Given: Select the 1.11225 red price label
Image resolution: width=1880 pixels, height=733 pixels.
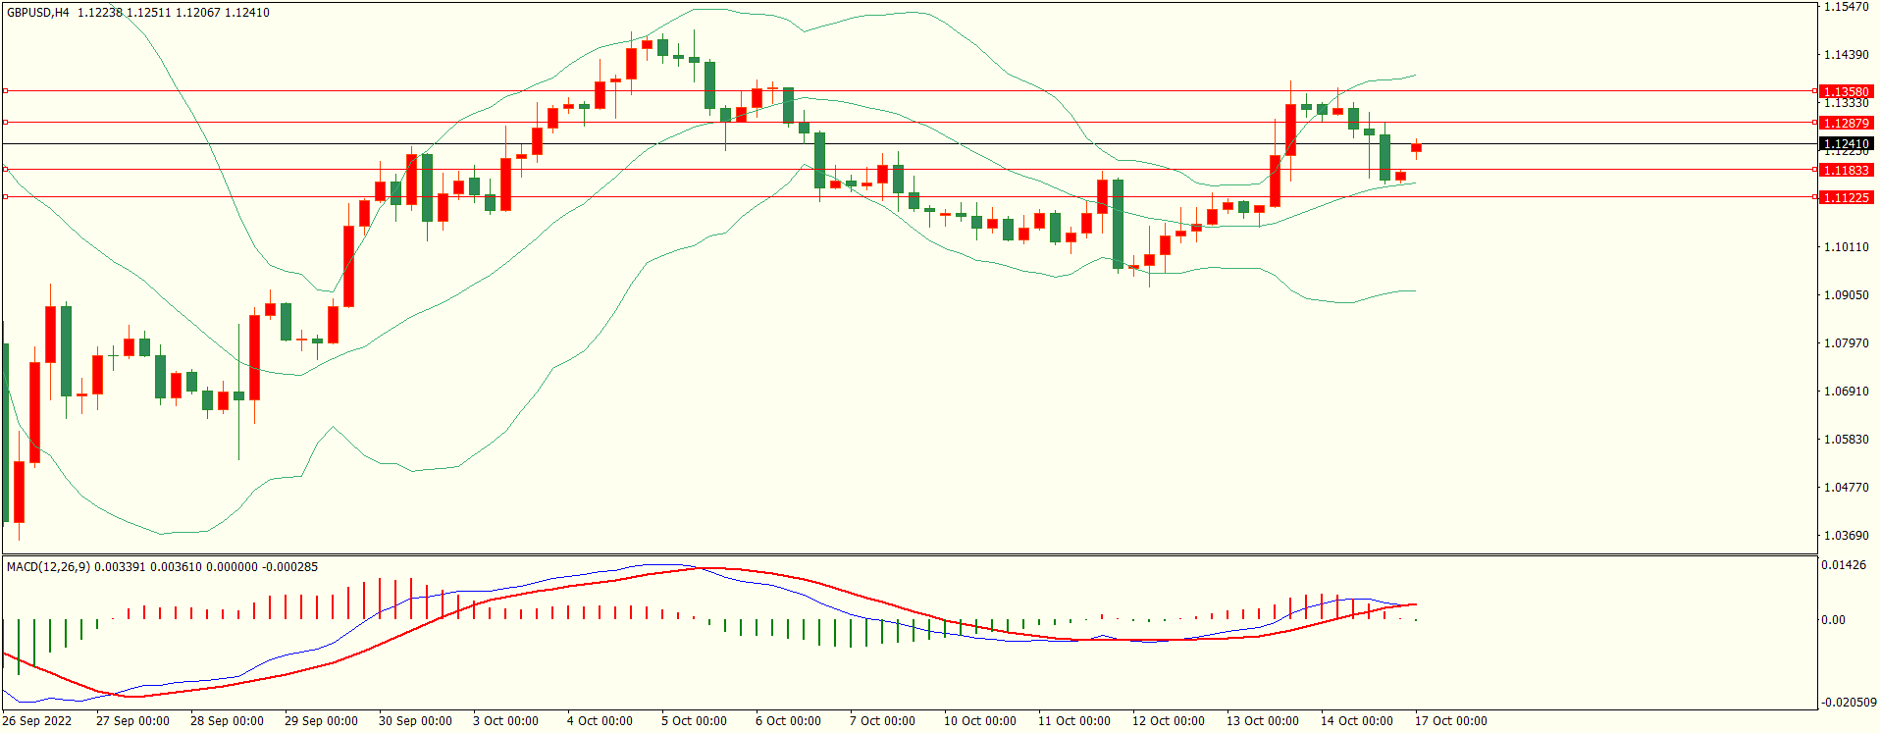Looking at the screenshot, I should (x=1846, y=197).
